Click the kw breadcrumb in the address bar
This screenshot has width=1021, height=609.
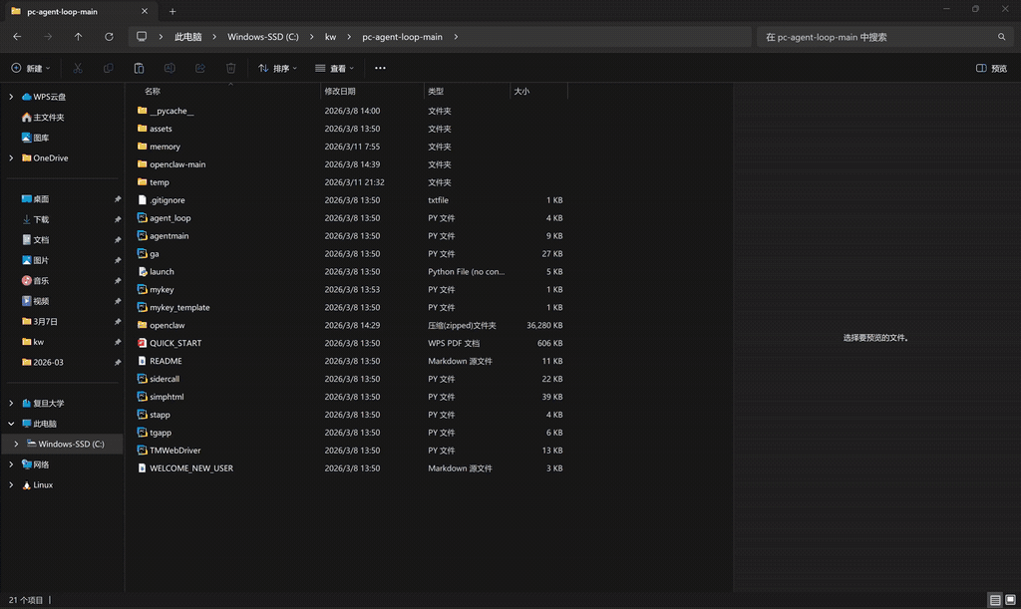330,37
